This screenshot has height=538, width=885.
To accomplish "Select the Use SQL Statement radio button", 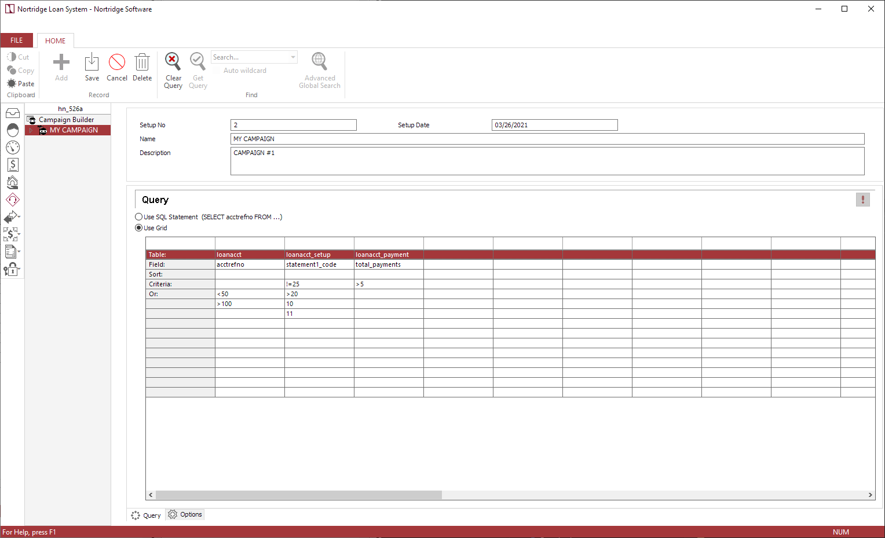I will (139, 217).
